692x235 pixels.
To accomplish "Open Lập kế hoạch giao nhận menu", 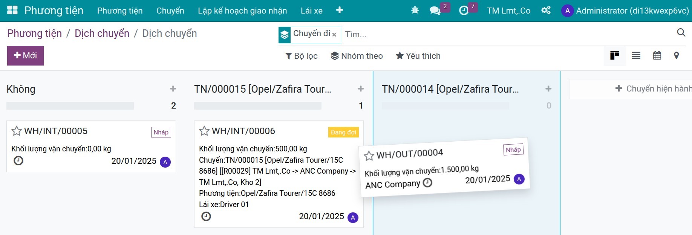I will click(242, 11).
